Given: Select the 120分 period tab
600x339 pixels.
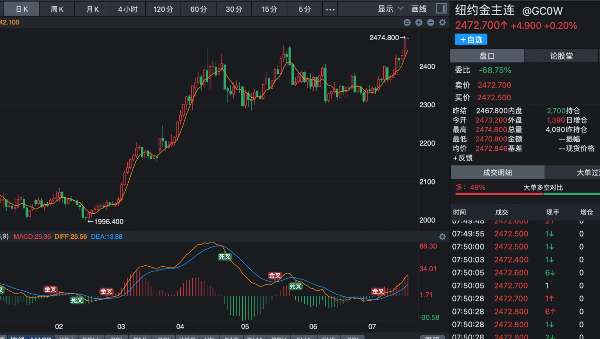Looking at the screenshot, I should tap(163, 9).
